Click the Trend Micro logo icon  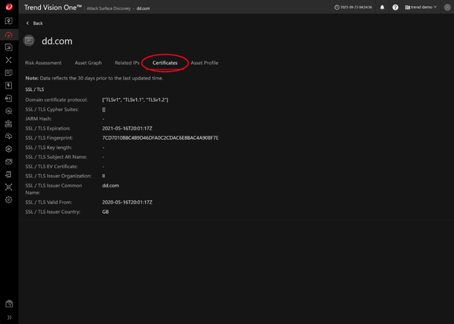[9, 7]
